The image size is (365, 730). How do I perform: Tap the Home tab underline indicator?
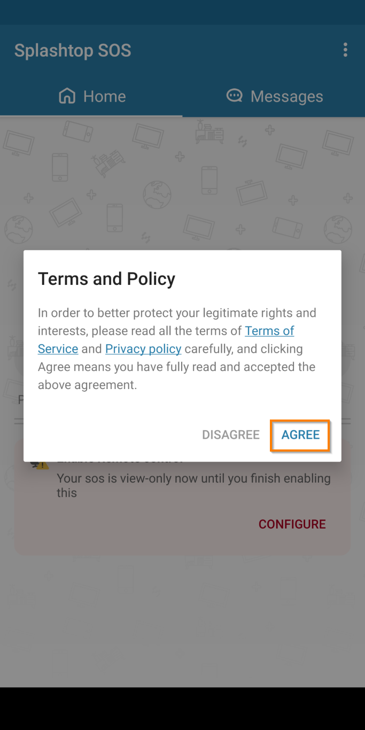[91, 114]
